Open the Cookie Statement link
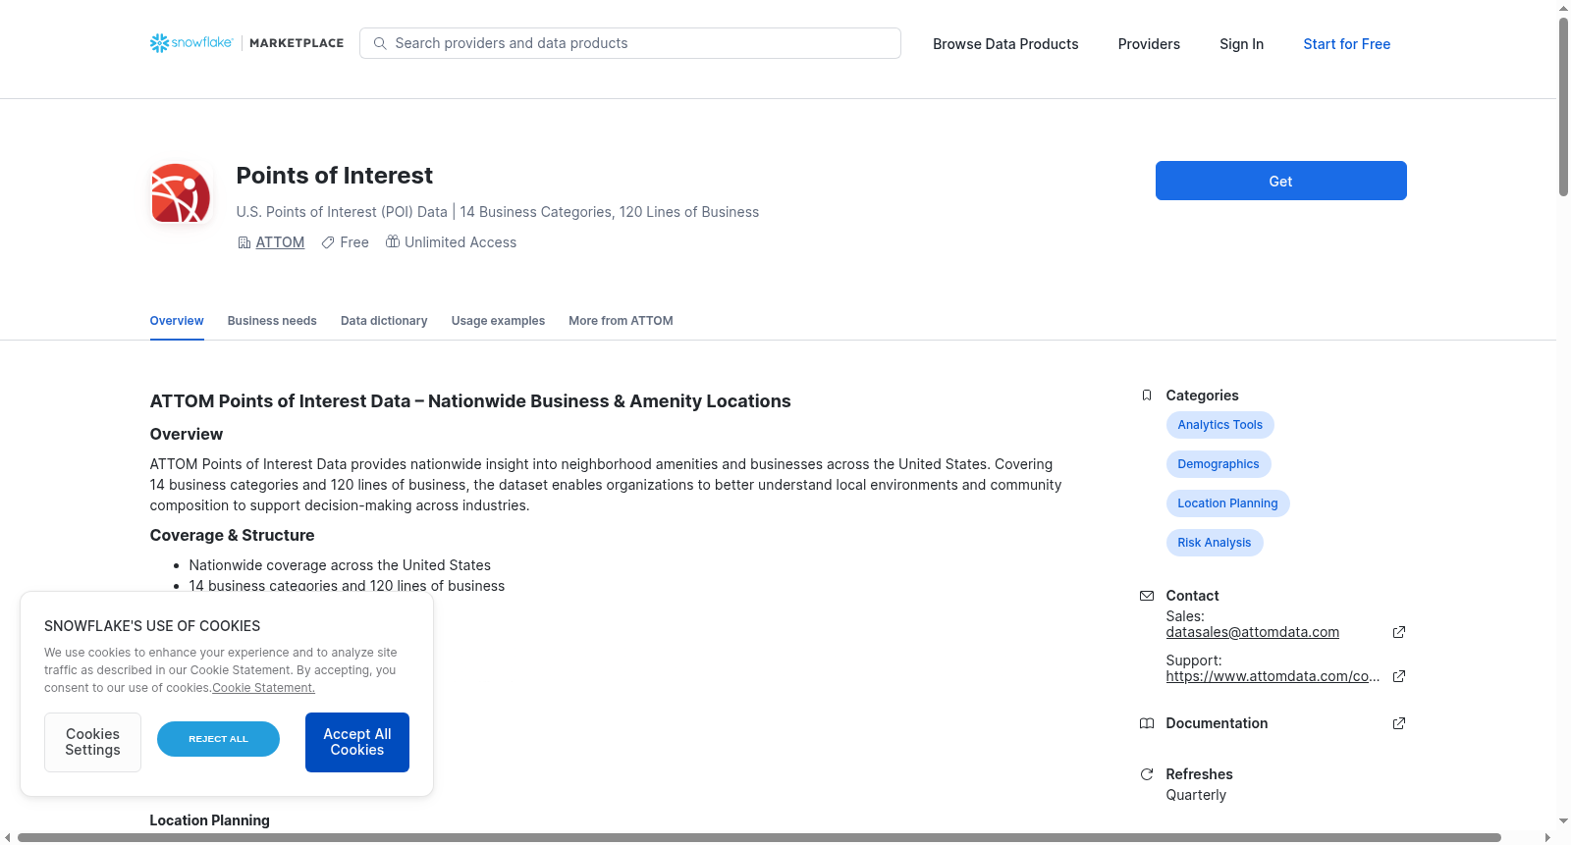Viewport: 1571px width, 845px height. tap(263, 688)
